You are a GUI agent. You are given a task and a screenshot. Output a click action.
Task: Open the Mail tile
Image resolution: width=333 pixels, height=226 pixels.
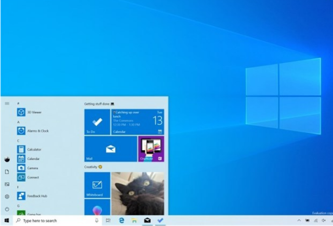pyautogui.click(x=111, y=149)
